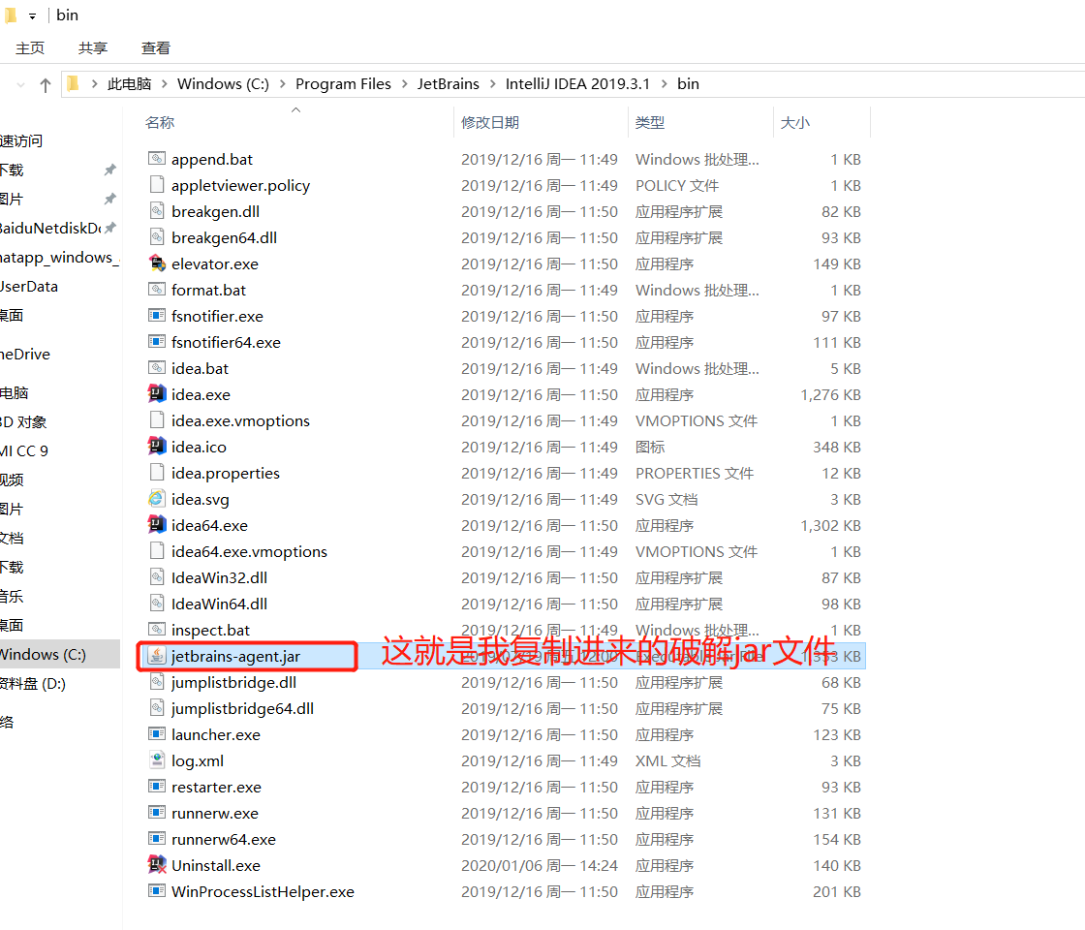Image resolution: width=1085 pixels, height=930 pixels.
Task: Select BaiduNetdiskDownload in quick access
Action: (50, 228)
